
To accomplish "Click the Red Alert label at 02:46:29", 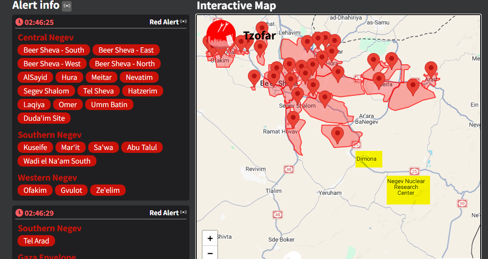I will click(164, 213).
